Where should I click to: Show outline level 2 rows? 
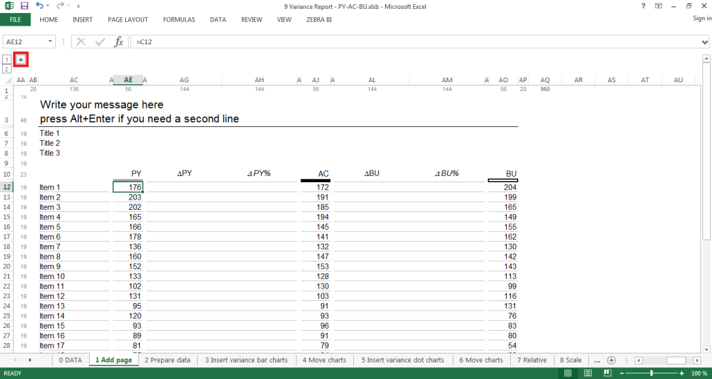coord(7,69)
